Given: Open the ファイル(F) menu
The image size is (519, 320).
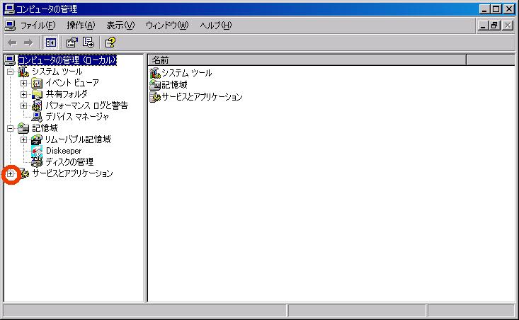Looking at the screenshot, I should pos(38,25).
